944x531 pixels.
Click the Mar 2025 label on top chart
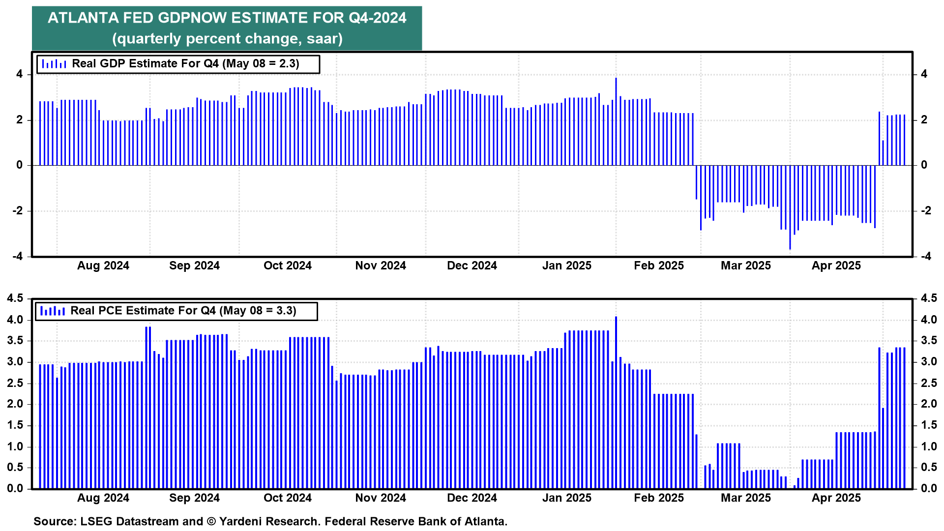tap(745, 265)
